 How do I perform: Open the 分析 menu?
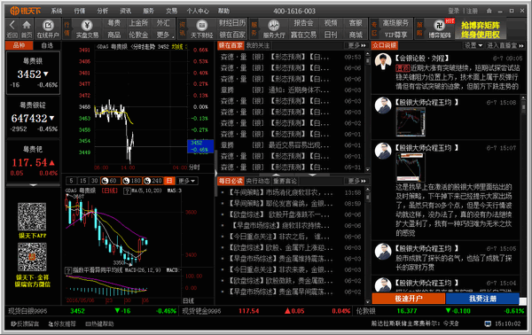pos(102,11)
